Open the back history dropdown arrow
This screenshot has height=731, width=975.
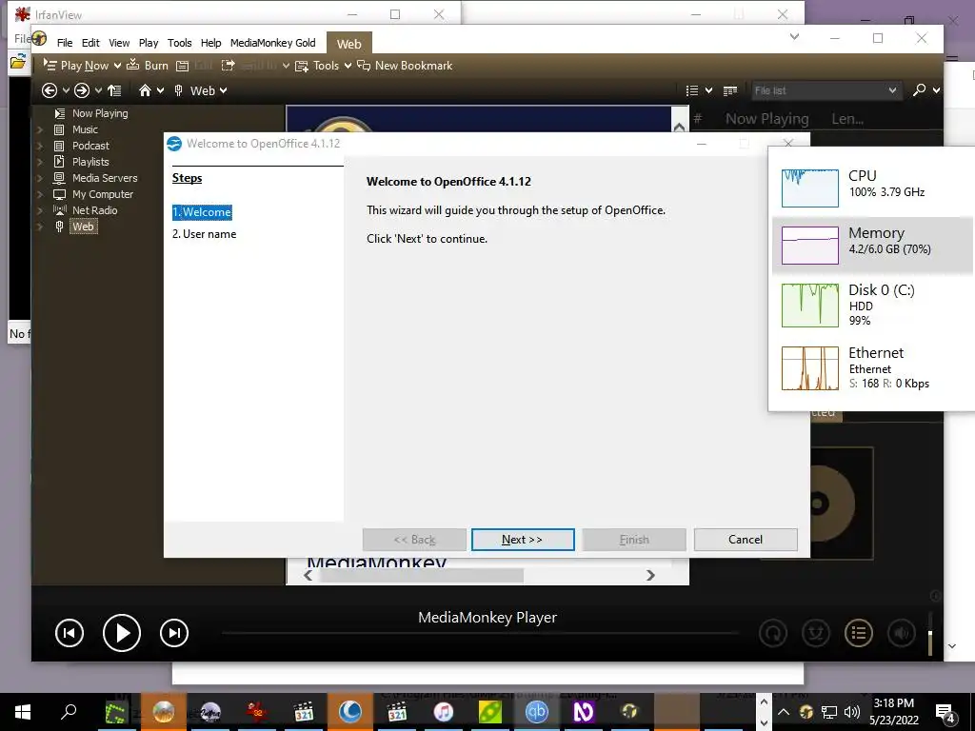point(66,90)
